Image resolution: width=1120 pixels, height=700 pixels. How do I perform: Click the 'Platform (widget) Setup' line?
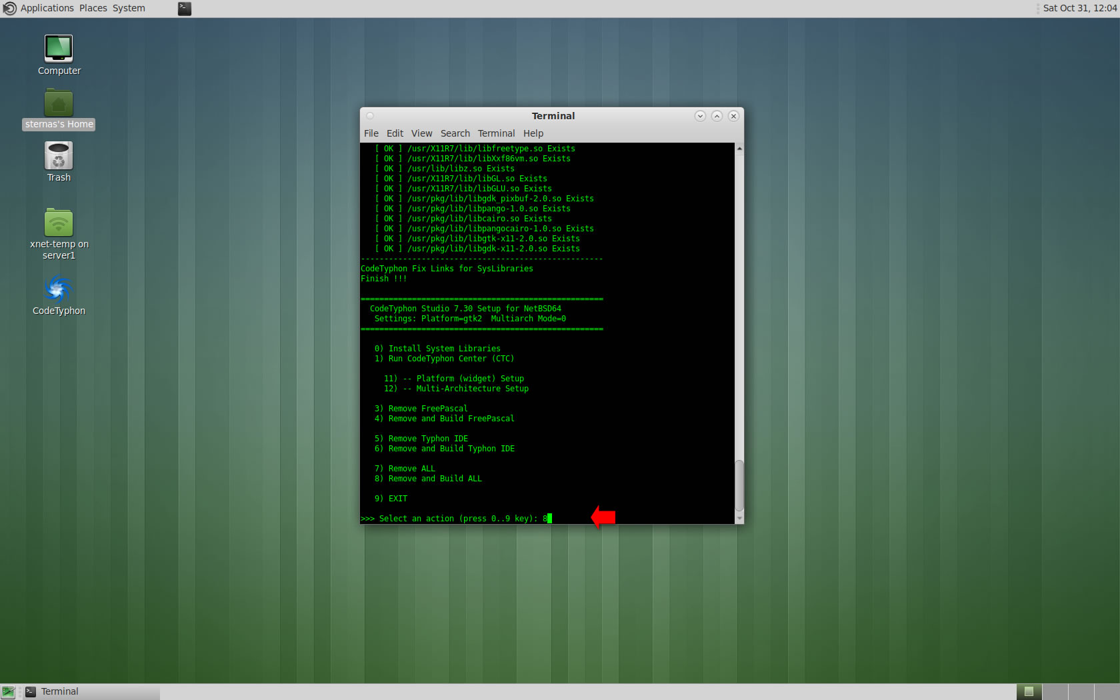tap(453, 379)
